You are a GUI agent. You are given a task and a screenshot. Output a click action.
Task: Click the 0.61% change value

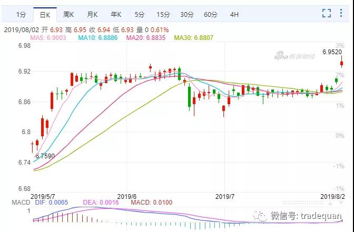pyautogui.click(x=160, y=30)
